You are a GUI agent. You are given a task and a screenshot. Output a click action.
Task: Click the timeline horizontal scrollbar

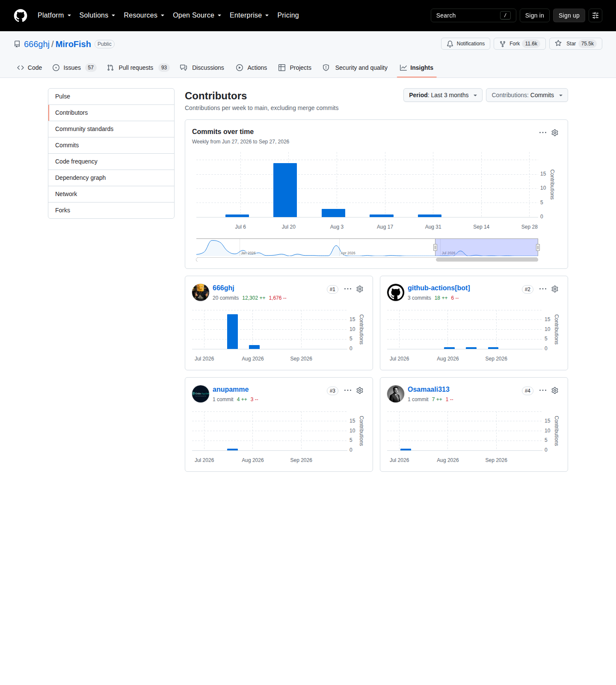click(x=487, y=259)
